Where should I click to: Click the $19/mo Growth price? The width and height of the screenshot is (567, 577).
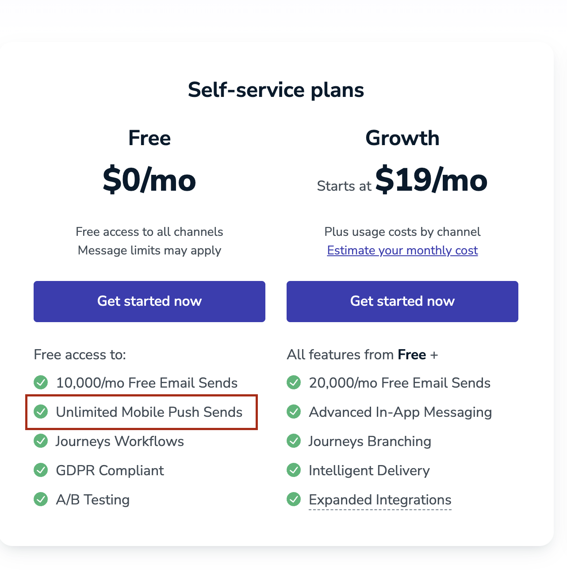click(431, 180)
